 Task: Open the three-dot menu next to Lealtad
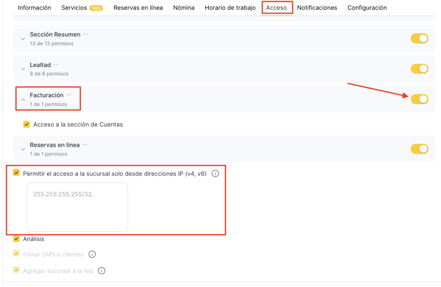[56, 65]
